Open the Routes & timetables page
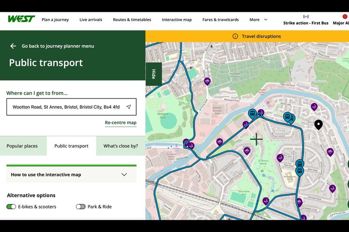The image size is (349, 232). point(132,20)
